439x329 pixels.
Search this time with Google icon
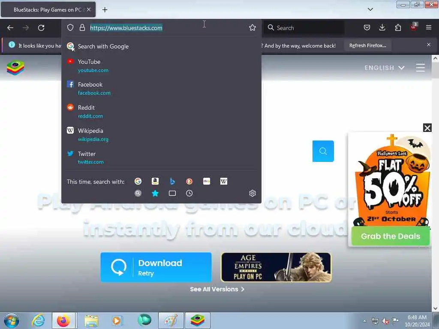138,181
